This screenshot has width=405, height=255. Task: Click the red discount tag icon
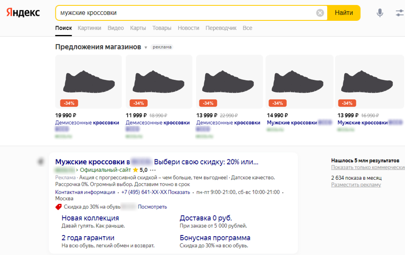point(58,207)
